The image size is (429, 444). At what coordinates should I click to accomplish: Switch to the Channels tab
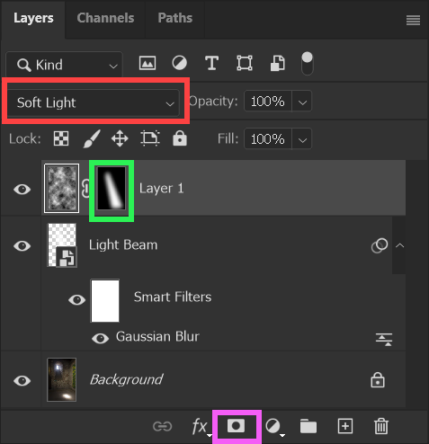(x=105, y=18)
